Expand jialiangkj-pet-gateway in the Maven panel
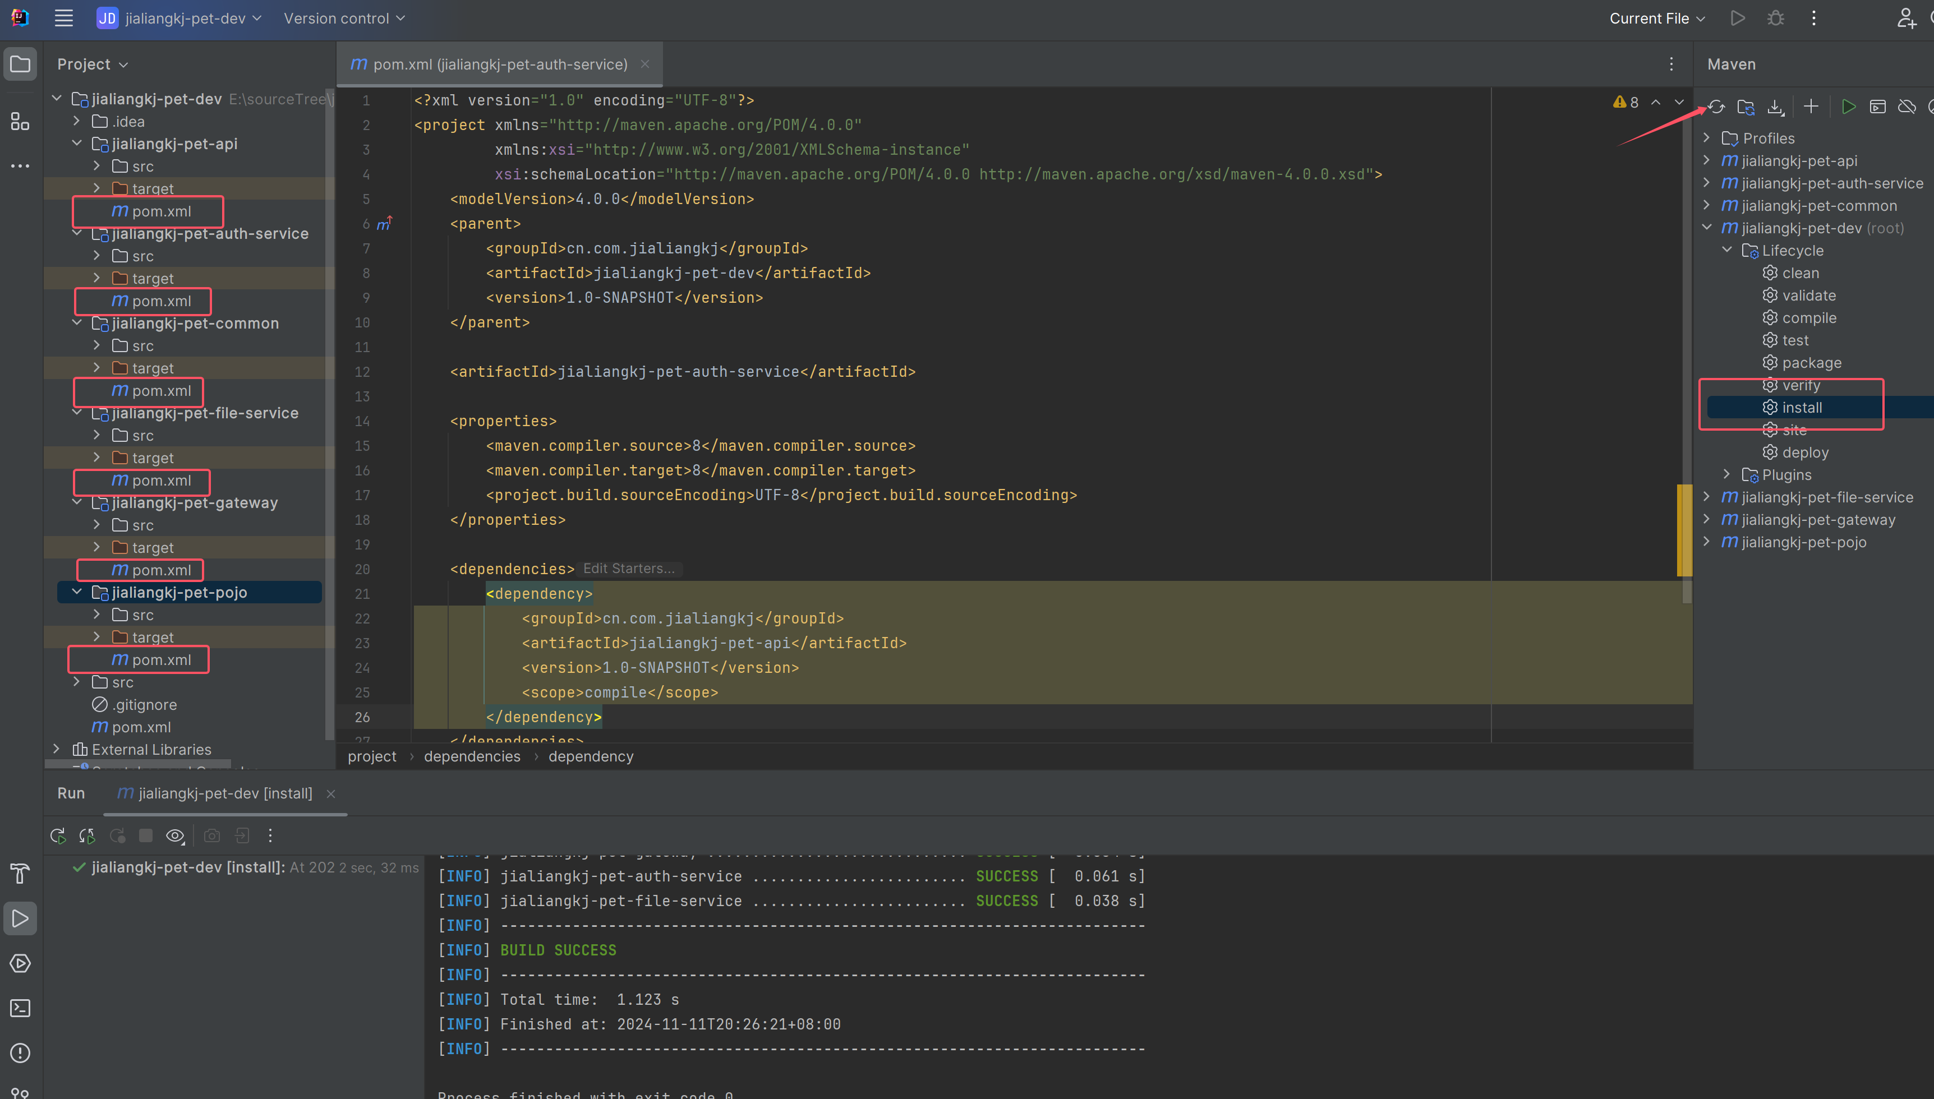1934x1099 pixels. (x=1707, y=519)
